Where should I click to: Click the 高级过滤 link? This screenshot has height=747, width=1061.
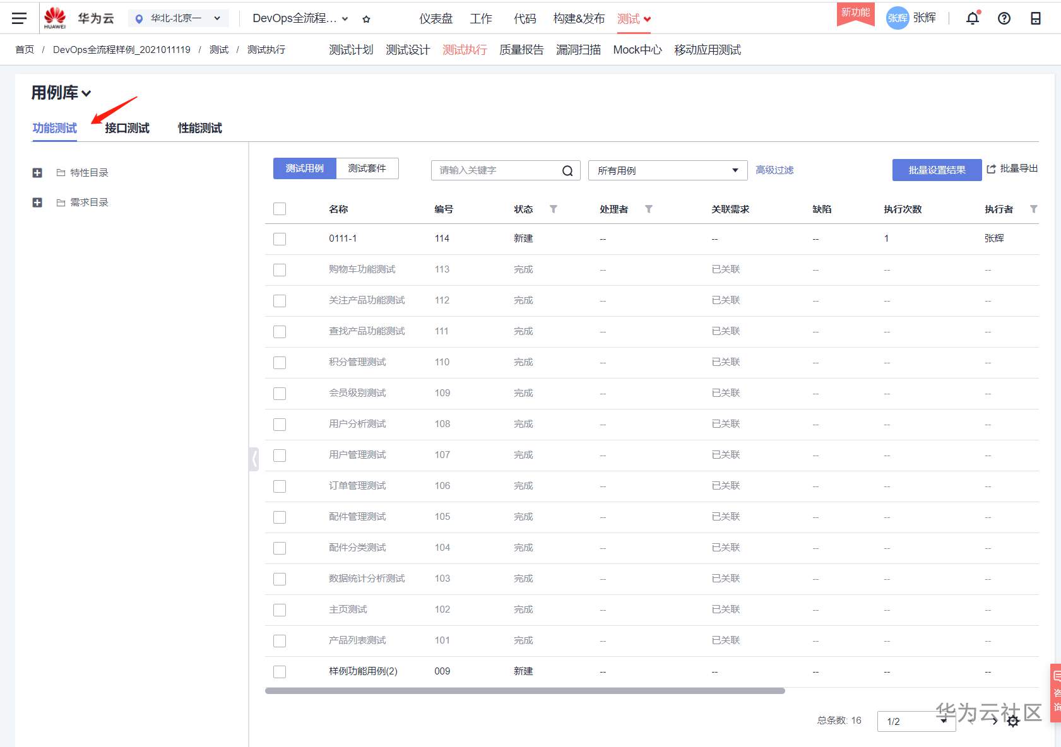(x=775, y=170)
